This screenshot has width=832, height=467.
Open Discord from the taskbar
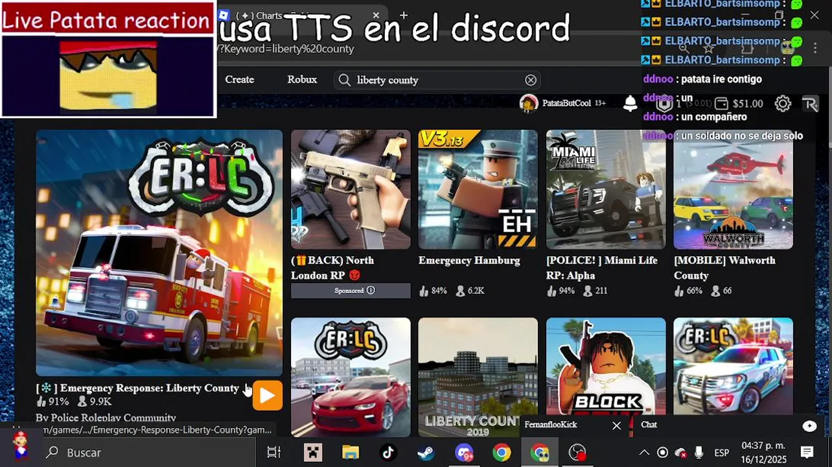(x=464, y=452)
